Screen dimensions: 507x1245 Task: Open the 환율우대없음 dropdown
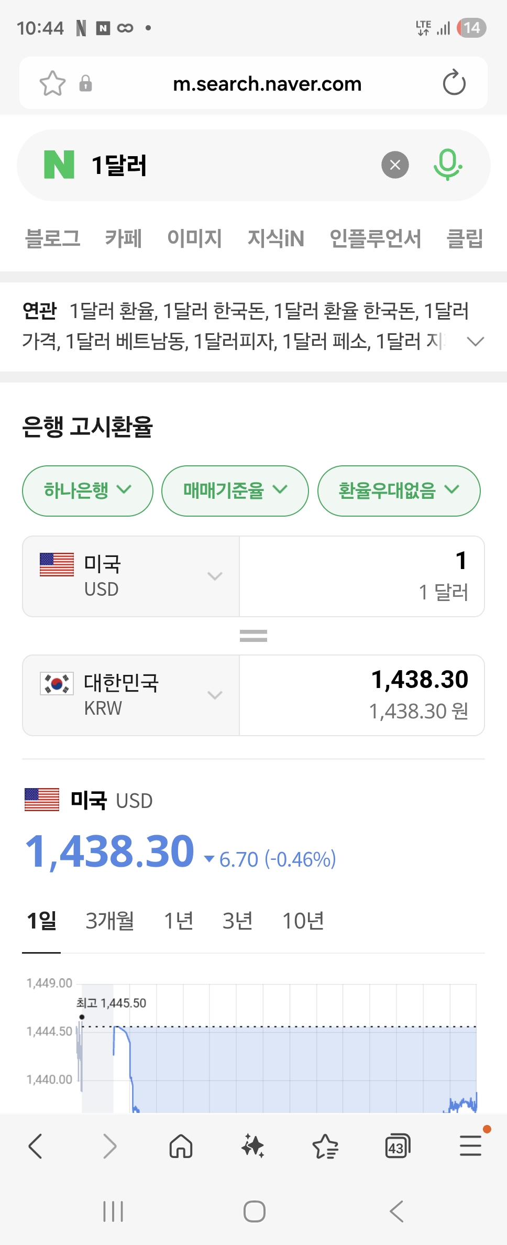coord(399,491)
